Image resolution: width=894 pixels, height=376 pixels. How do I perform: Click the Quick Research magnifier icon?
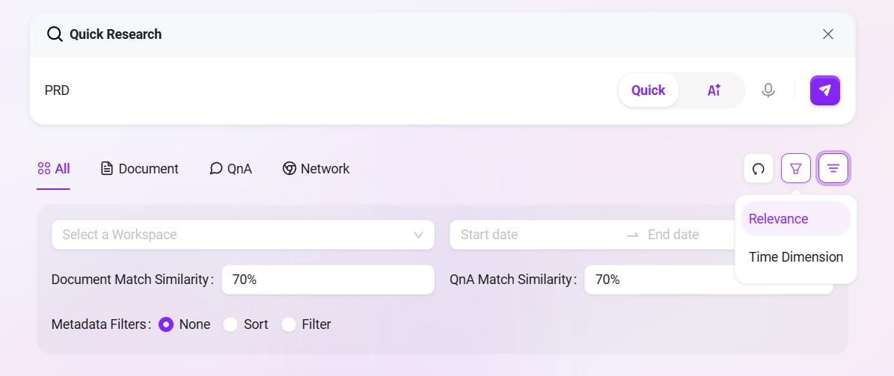click(55, 34)
